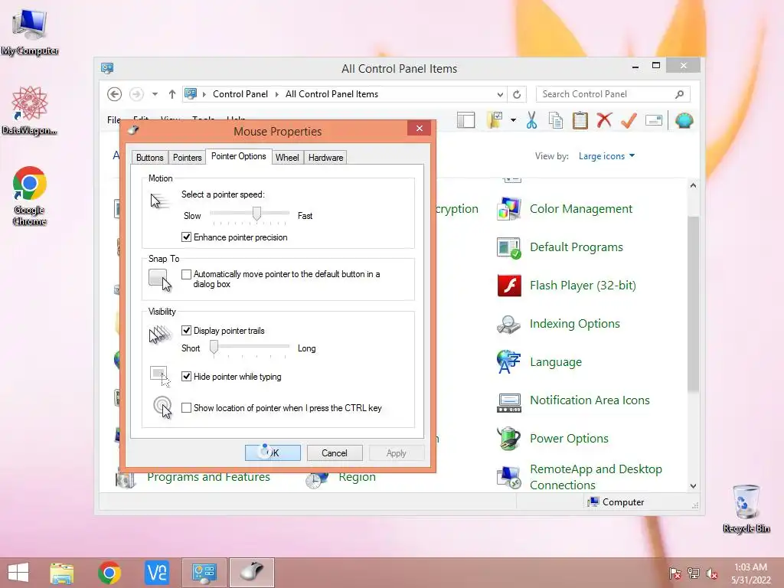Click the Search Control Panel field
The width and height of the screenshot is (784, 588).
click(612, 94)
